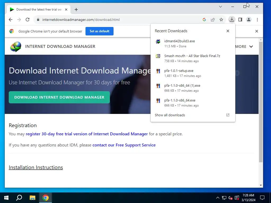Open contact our Free Support Service link
This screenshot has height=203, width=271.
tap(124, 145)
